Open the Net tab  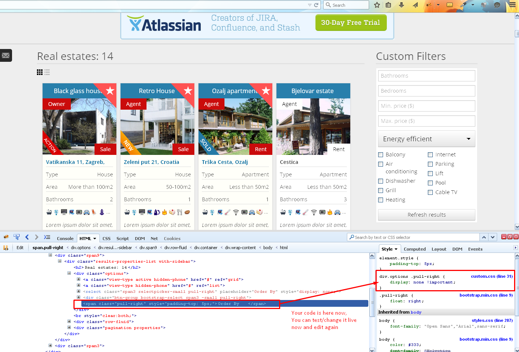click(x=154, y=239)
